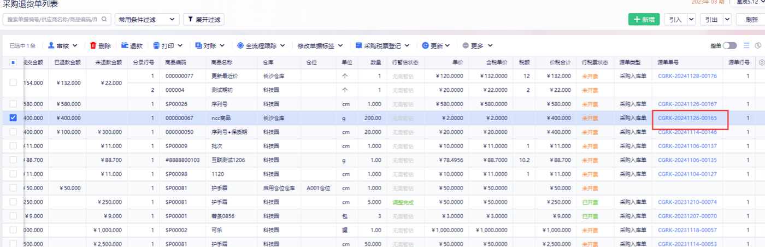Click the 展开过滤 button
765x247 pixels.
[x=203, y=19]
